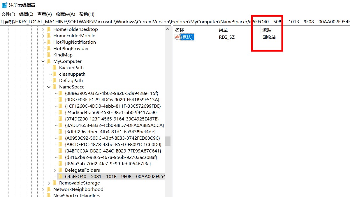Click folder icon of {B4BFCC3A-DB2C-424C-B029-7FE99A87C641}
This screenshot has height=197, width=350.
(x=60, y=151)
